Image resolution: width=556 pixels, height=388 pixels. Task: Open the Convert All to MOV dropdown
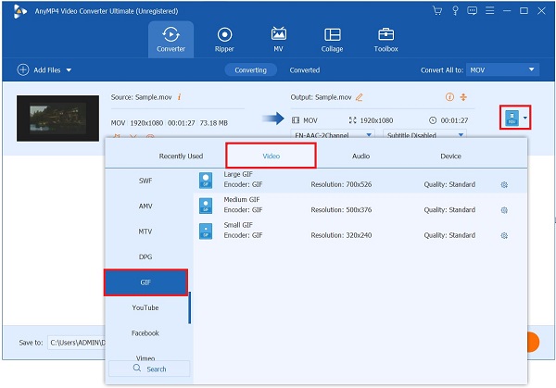pyautogui.click(x=503, y=69)
